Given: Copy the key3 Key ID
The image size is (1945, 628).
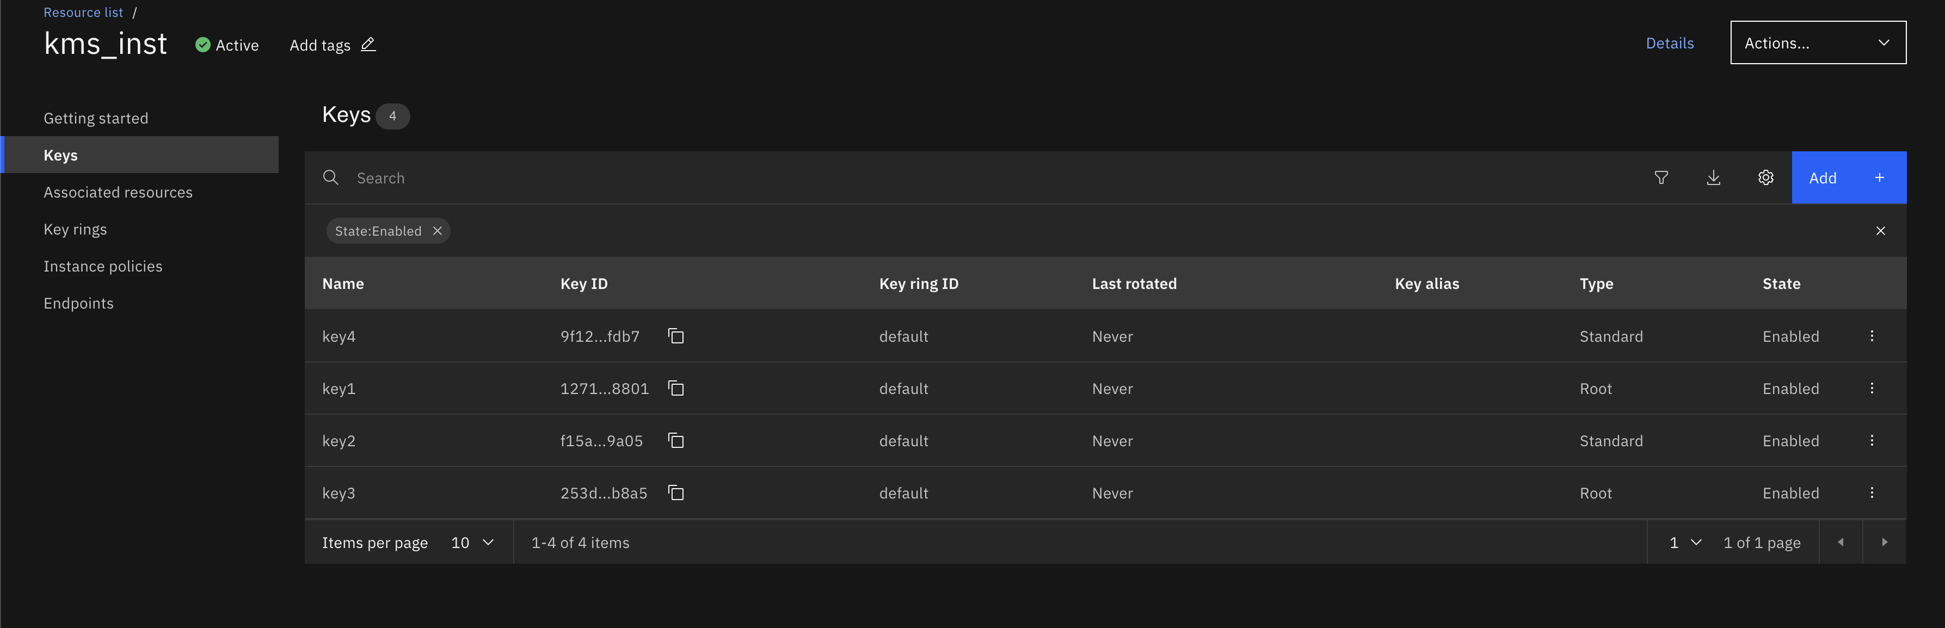Looking at the screenshot, I should click(676, 493).
